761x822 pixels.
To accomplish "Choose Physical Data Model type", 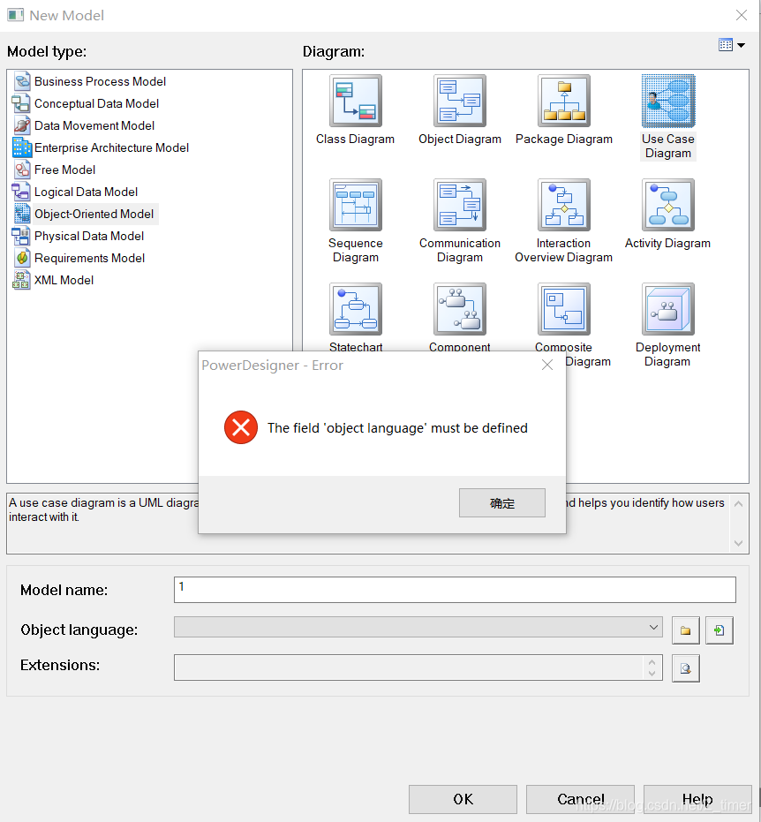I will 78,236.
